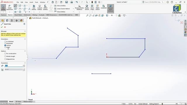Select the Corner Rectangle tool

[15, 9]
